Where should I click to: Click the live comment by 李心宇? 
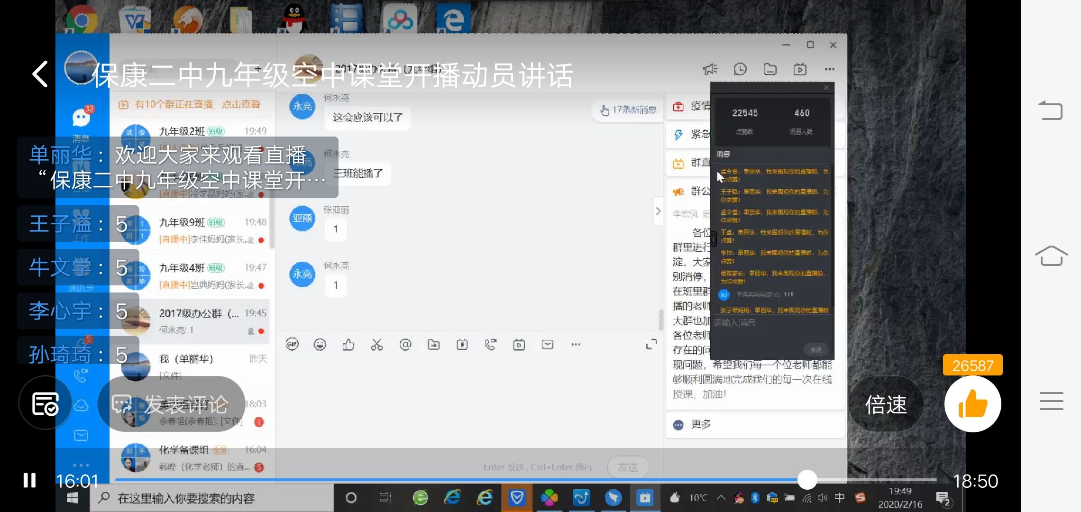point(78,311)
